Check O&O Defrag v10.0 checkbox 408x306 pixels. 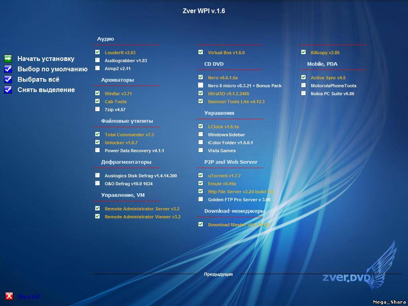[97, 183]
